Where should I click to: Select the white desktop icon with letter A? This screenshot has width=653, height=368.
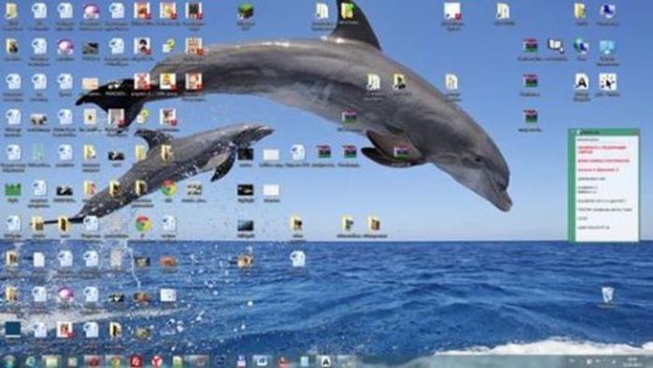tap(581, 82)
